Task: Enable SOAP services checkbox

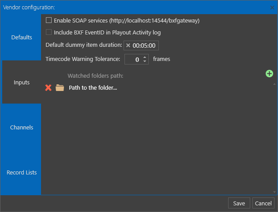Action: [x=49, y=20]
